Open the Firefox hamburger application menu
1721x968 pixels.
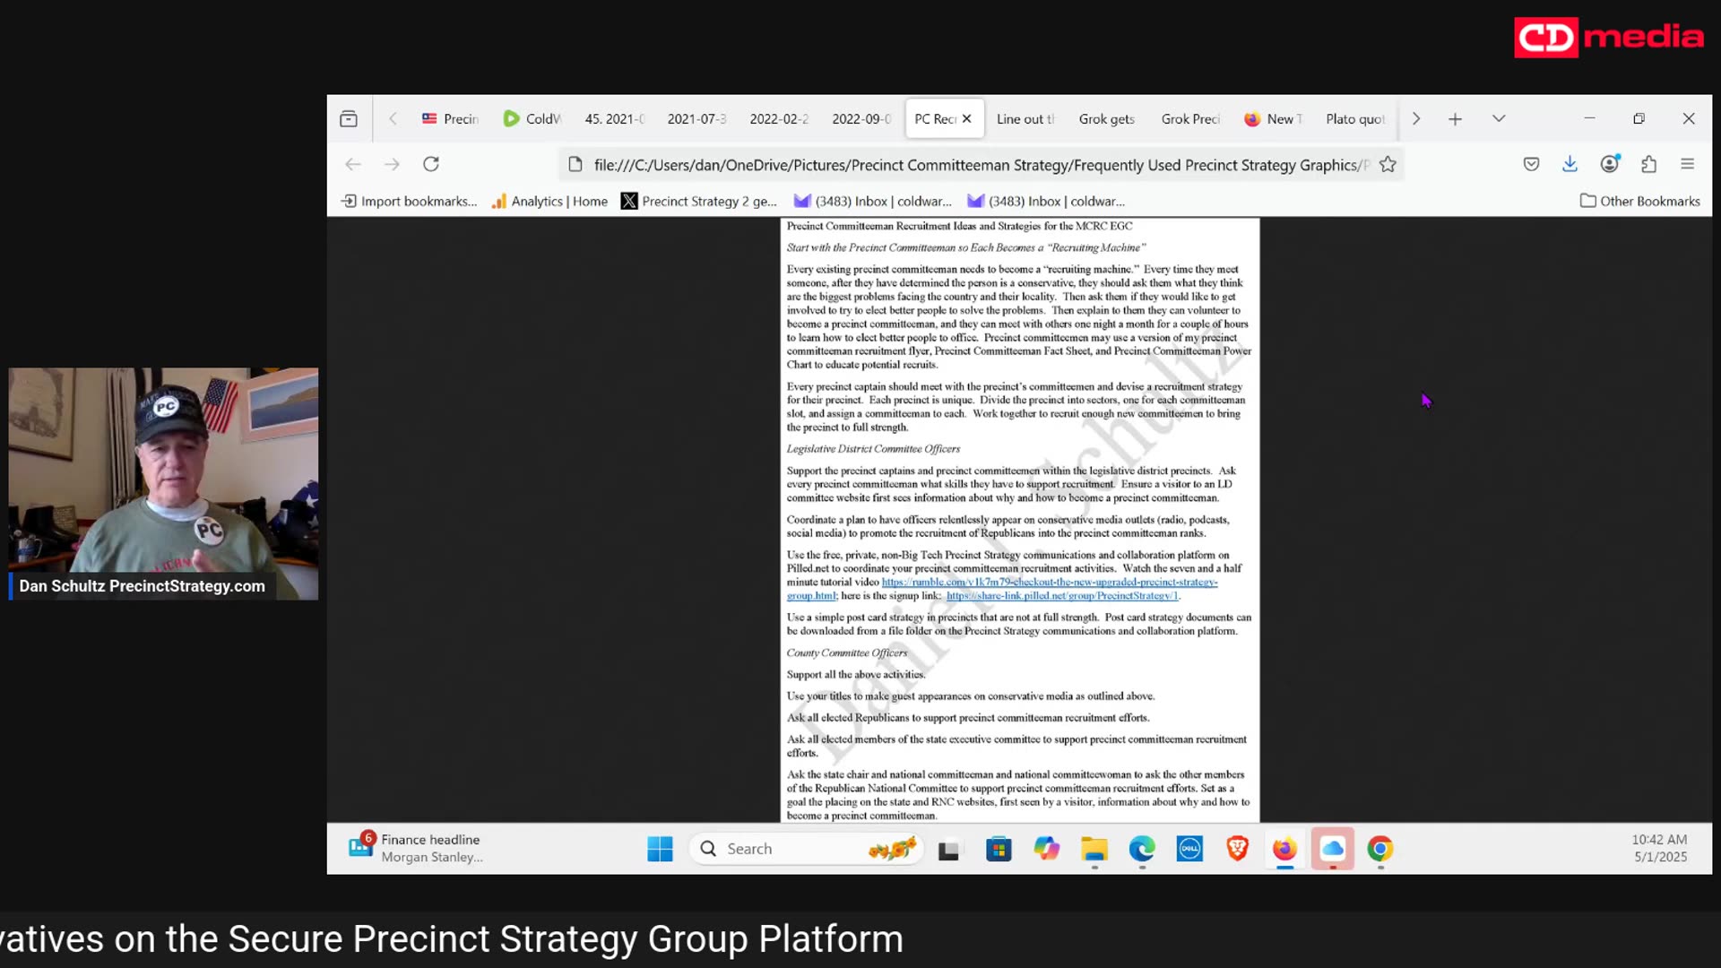pos(1687,164)
